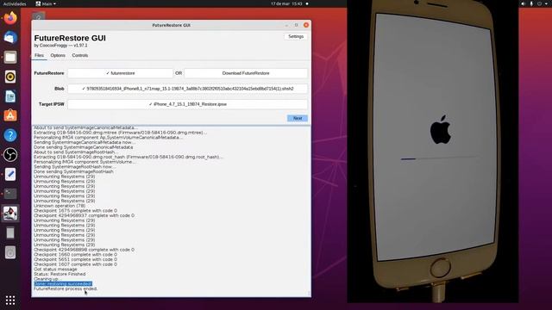Click 'Checkpoint 1675 complete with code 0' line
This screenshot has width=552, height=310.
pos(75,210)
